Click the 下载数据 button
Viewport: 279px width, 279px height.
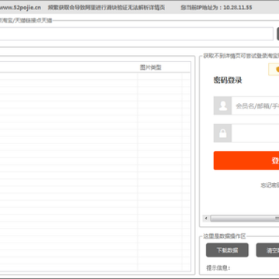(x=227, y=250)
